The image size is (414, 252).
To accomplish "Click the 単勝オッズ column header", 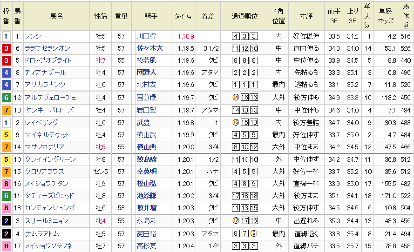I will pyautogui.click(x=385, y=16).
